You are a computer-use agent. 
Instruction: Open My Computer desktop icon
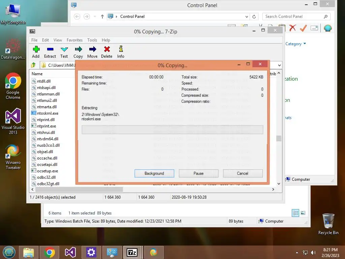(x=13, y=13)
